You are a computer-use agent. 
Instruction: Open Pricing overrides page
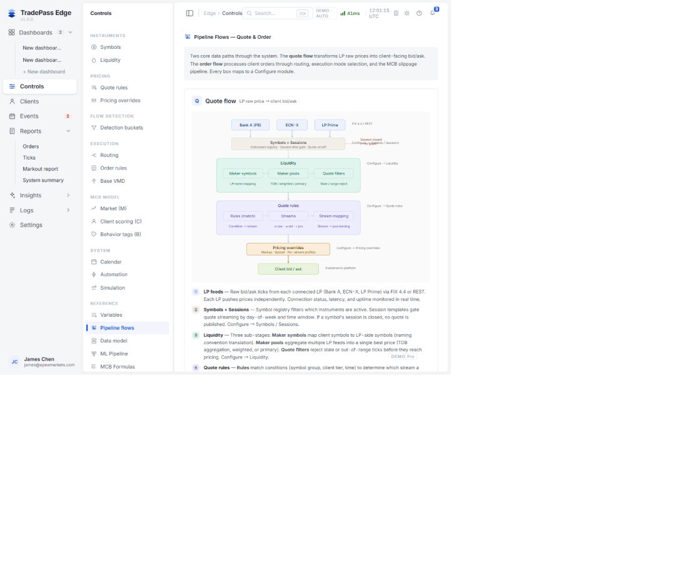[x=128, y=101]
